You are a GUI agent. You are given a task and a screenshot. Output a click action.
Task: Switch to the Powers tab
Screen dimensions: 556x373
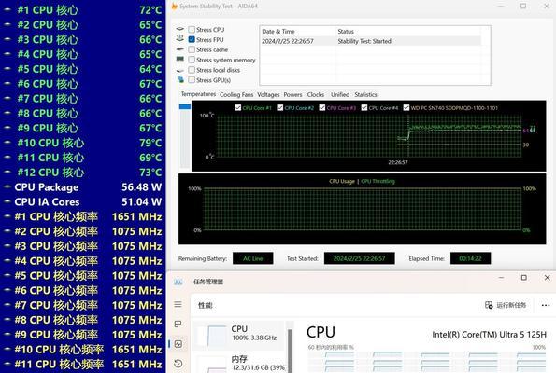pyautogui.click(x=292, y=94)
